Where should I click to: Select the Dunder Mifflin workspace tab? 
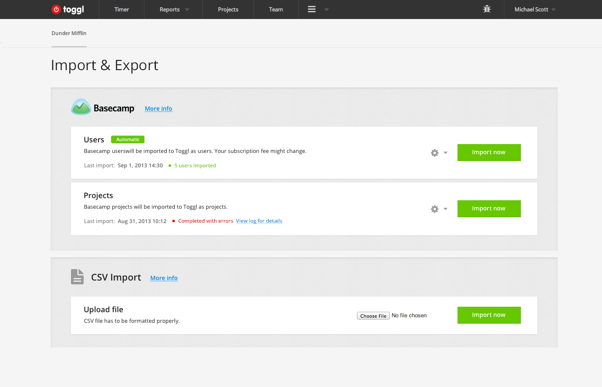[69, 33]
